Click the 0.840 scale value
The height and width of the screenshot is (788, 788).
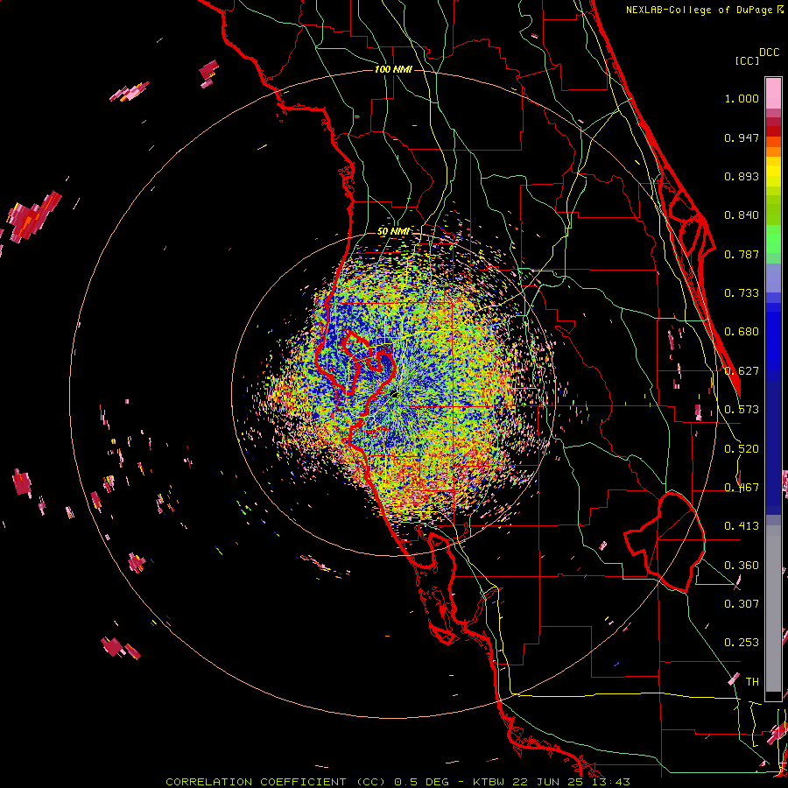click(742, 215)
